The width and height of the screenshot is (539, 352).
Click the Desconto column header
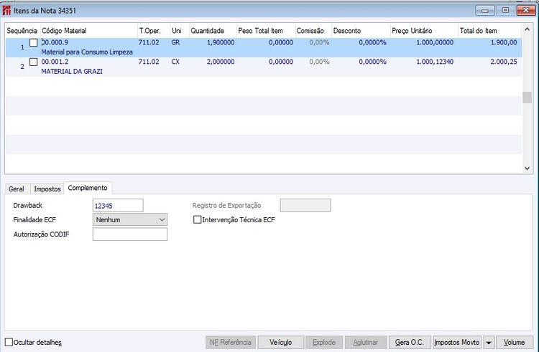(361, 31)
